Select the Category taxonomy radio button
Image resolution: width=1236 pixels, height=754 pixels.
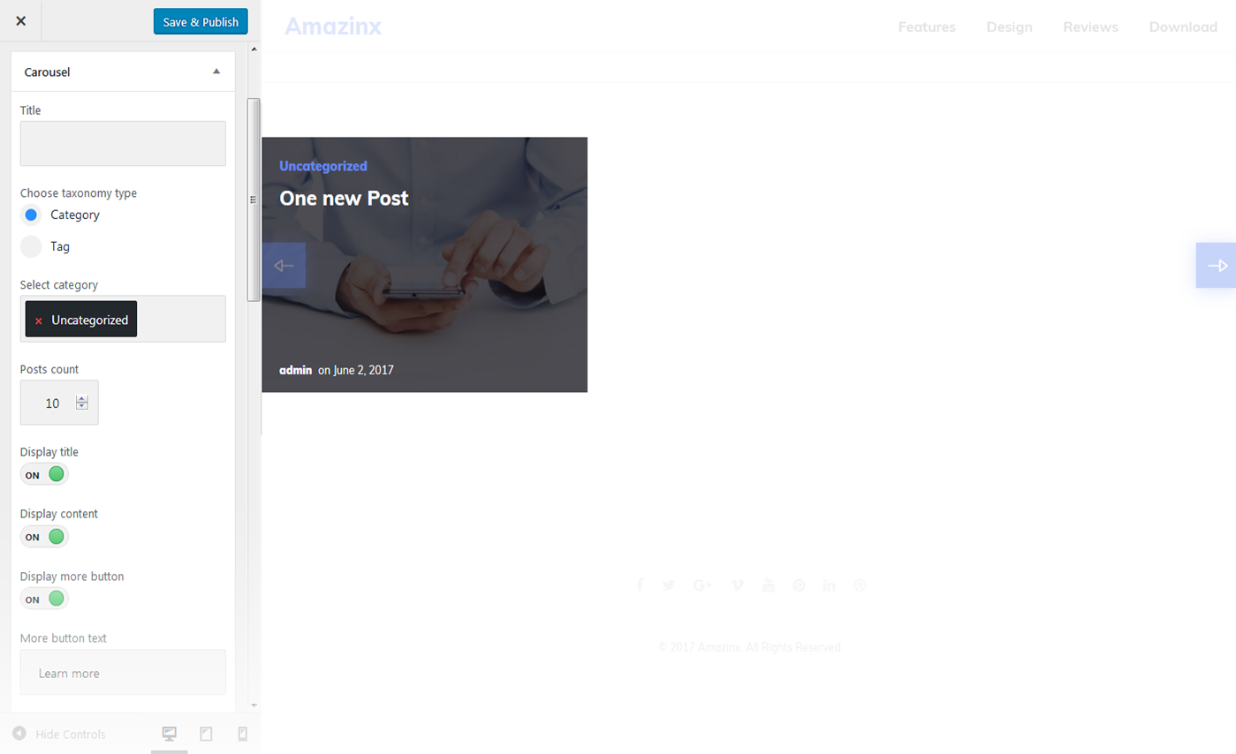[31, 215]
